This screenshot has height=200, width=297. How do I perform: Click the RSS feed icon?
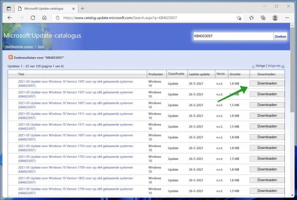coord(11,57)
